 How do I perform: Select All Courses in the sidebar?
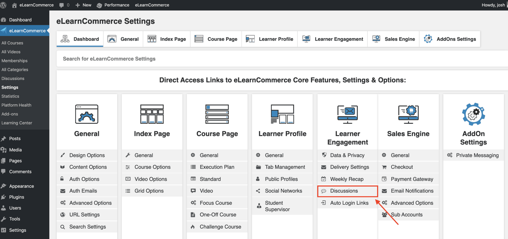coord(12,43)
